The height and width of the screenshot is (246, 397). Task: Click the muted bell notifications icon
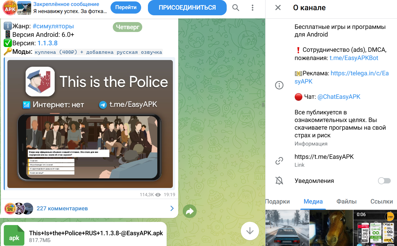279,181
